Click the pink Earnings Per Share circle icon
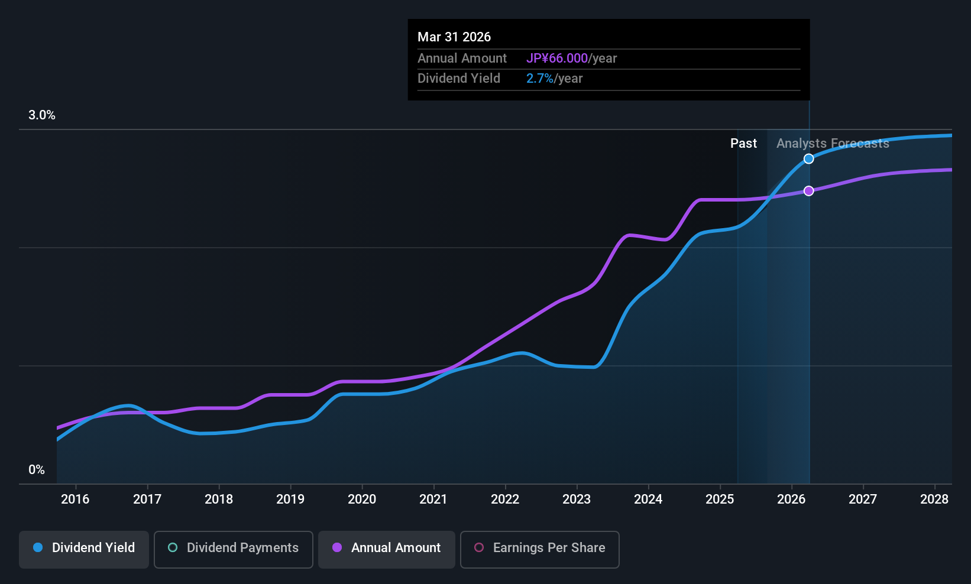Viewport: 971px width, 584px height. point(479,547)
